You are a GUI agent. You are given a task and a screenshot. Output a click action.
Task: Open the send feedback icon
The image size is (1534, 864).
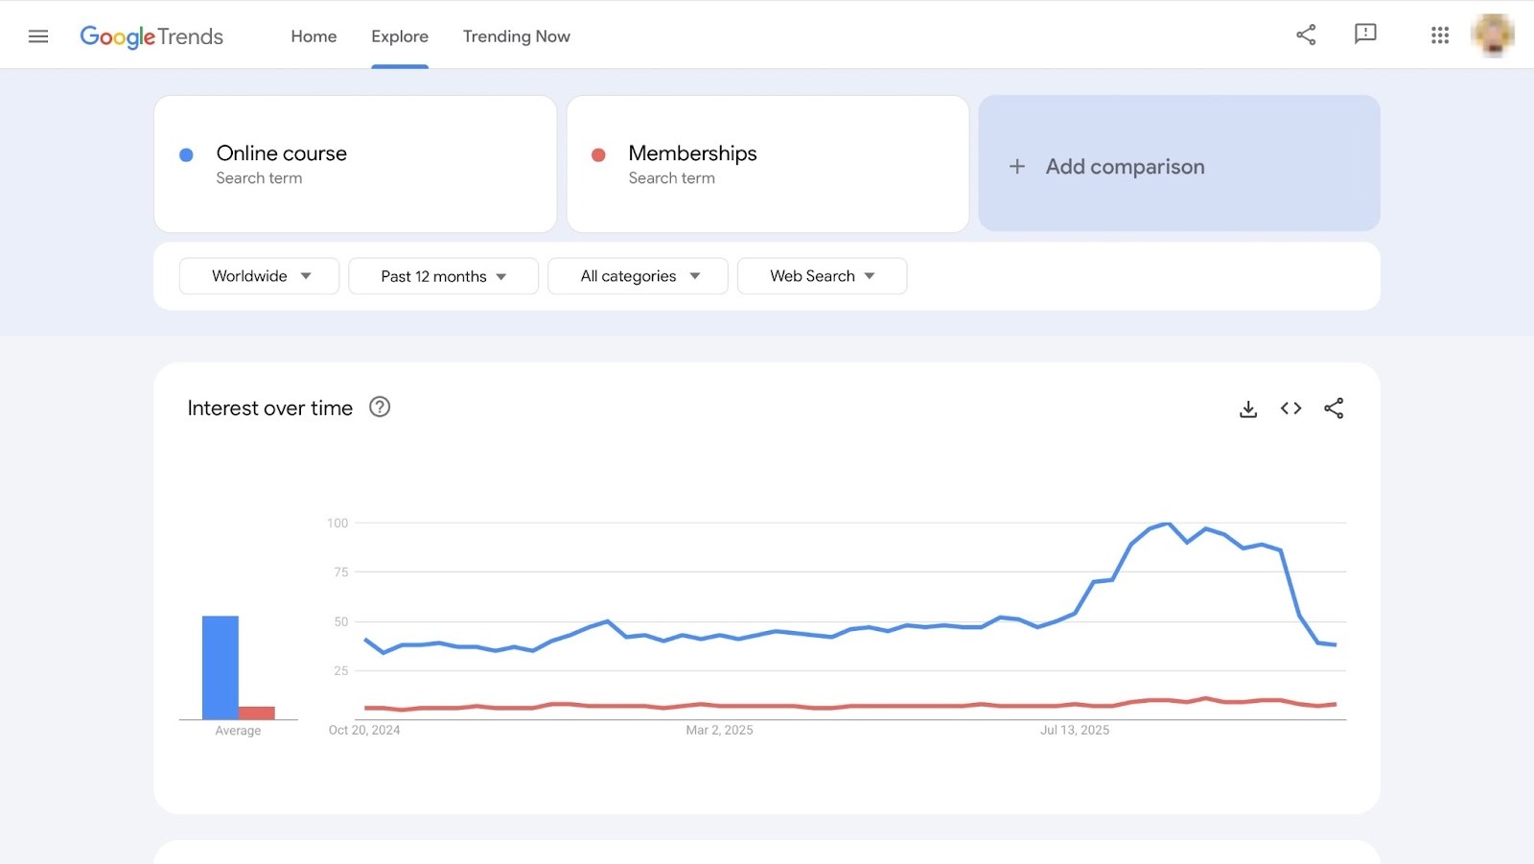(1365, 35)
